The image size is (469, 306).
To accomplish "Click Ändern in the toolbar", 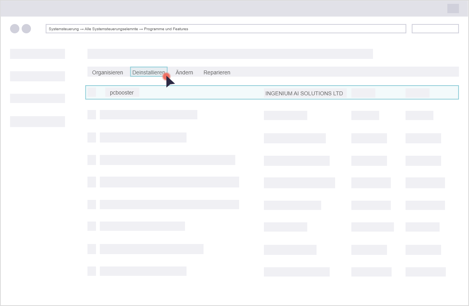I will click(184, 72).
